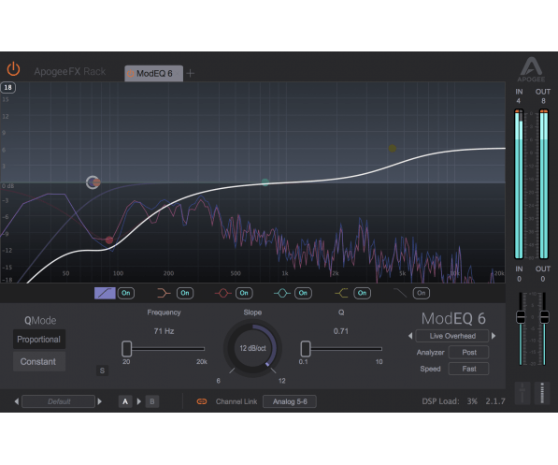Choose Constant Q mode
The image size is (558, 465).
coord(39,362)
